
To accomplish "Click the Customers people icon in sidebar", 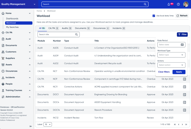I will 3,52.
